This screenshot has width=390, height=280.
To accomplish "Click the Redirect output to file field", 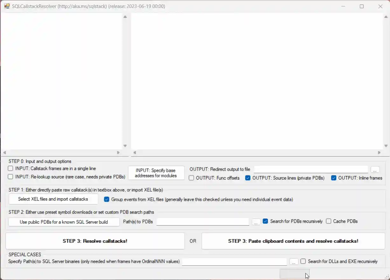I will point(311,169).
